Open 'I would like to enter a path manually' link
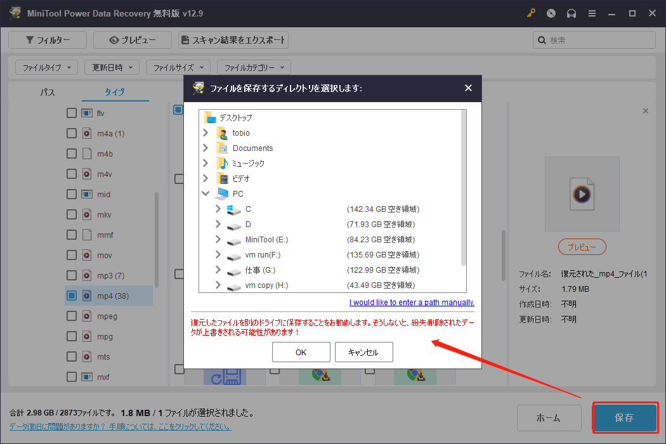666x444 pixels. (x=412, y=302)
